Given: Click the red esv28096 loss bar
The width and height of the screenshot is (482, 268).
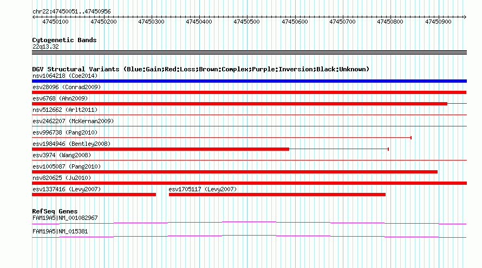Looking at the screenshot, I should (249, 92).
